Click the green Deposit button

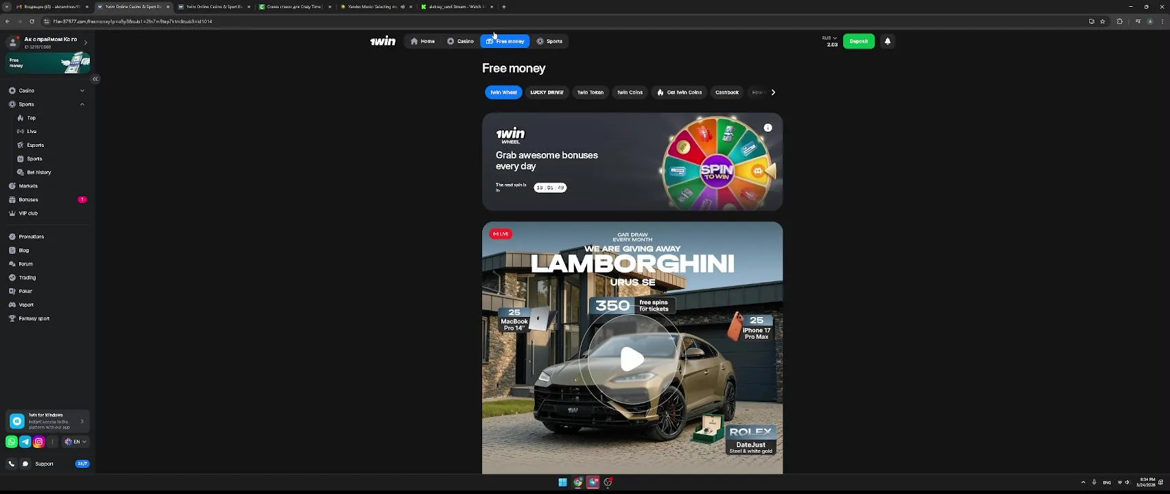coord(858,41)
